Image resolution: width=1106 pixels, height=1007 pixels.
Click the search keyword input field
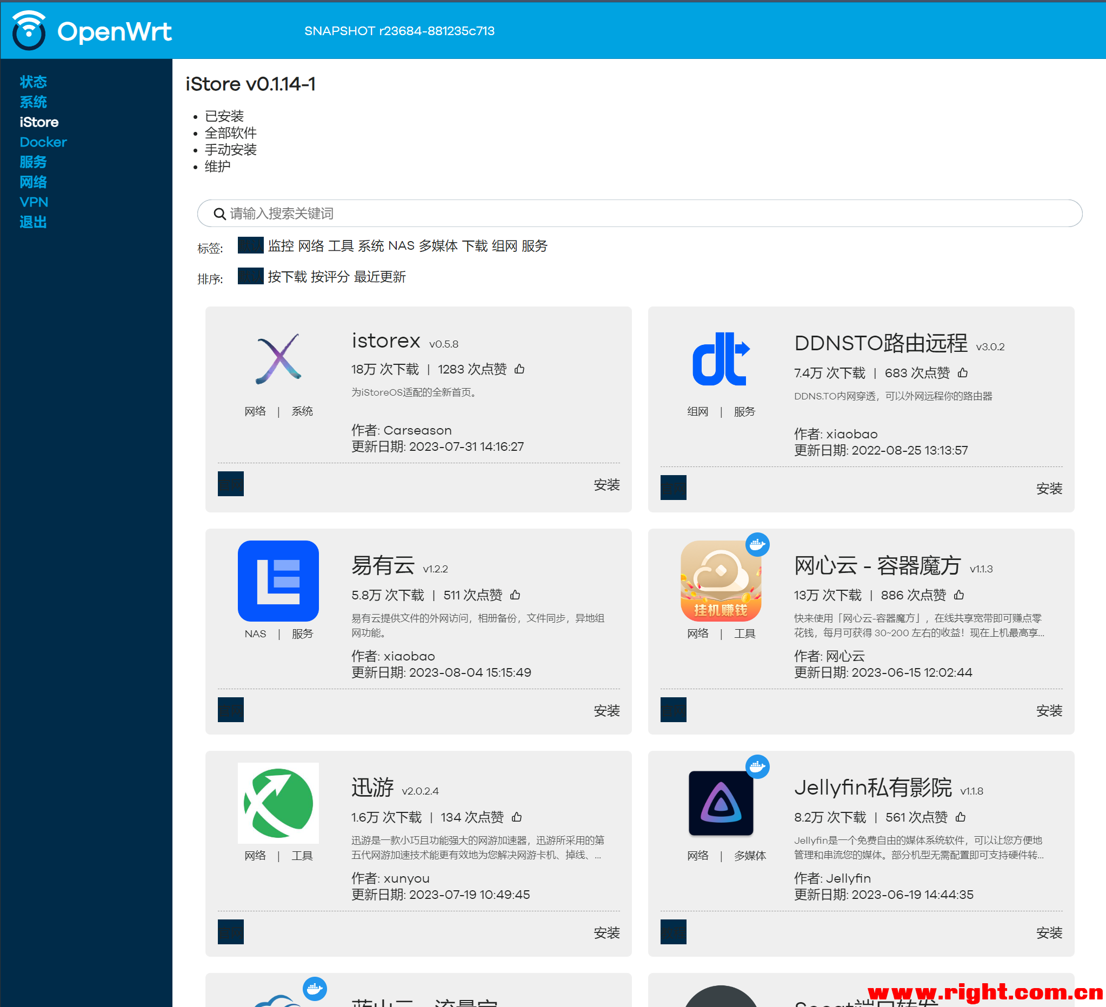tap(639, 214)
